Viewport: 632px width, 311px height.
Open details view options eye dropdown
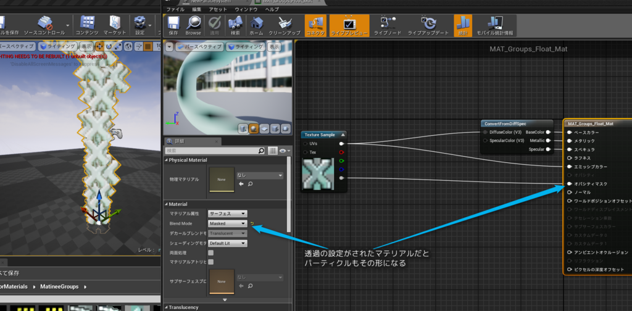click(284, 151)
